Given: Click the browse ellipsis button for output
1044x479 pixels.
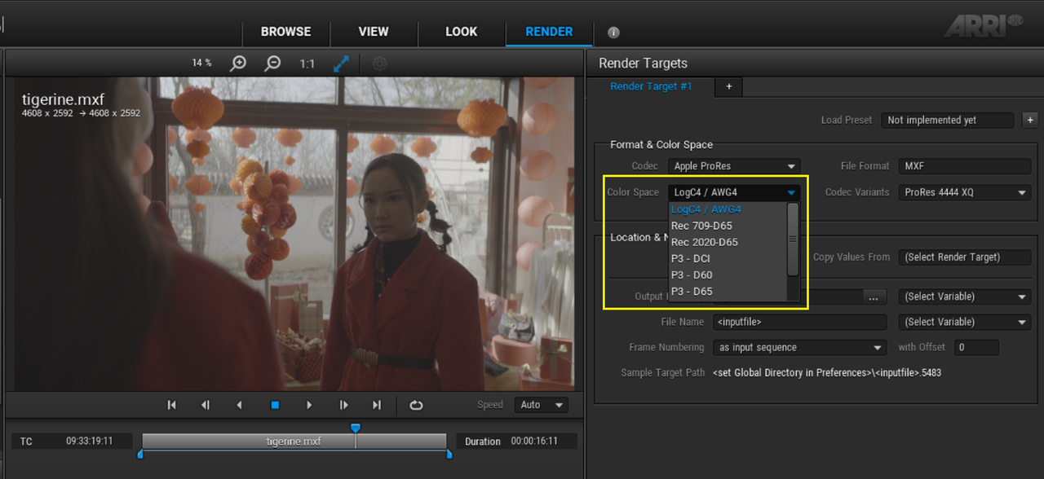Looking at the screenshot, I should pyautogui.click(x=873, y=297).
